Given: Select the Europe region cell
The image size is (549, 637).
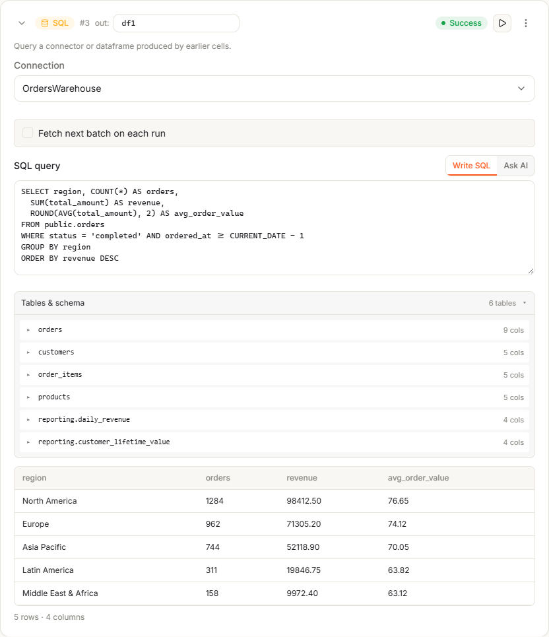Looking at the screenshot, I should [36, 524].
